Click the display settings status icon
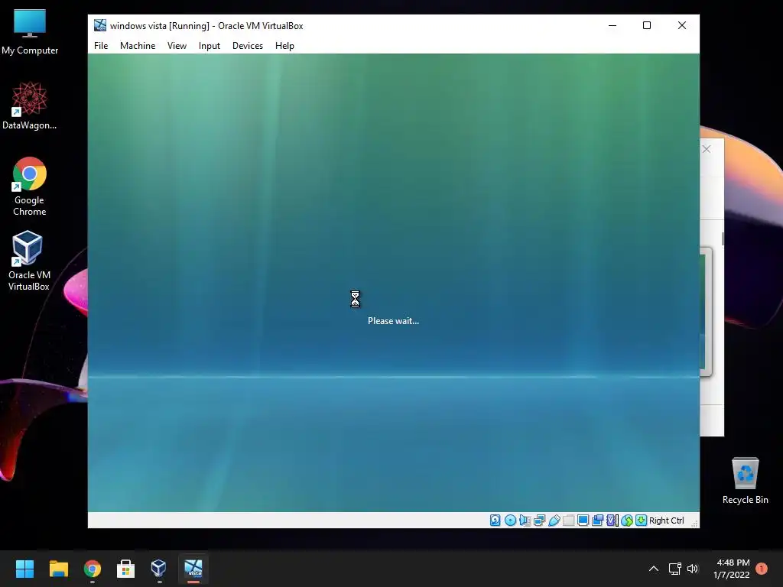 tap(583, 521)
